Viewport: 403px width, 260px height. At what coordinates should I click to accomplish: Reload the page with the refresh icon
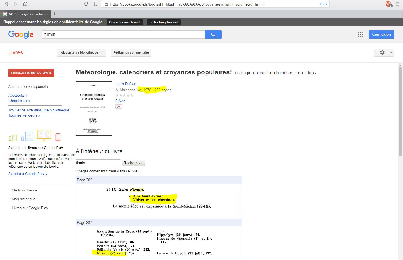click(86, 4)
